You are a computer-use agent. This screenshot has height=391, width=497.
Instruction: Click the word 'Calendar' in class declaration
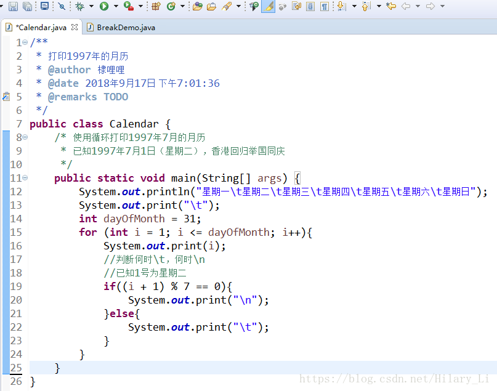pos(134,124)
